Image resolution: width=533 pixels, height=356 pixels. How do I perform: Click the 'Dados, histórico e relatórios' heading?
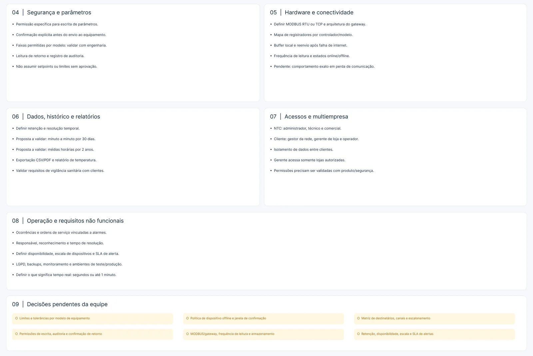tap(63, 116)
